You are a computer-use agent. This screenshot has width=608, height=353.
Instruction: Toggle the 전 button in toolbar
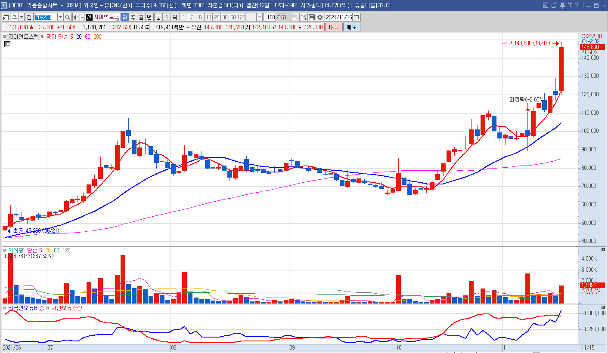29,17
